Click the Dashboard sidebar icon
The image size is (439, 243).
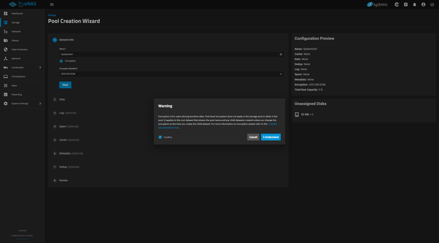(x=5, y=14)
